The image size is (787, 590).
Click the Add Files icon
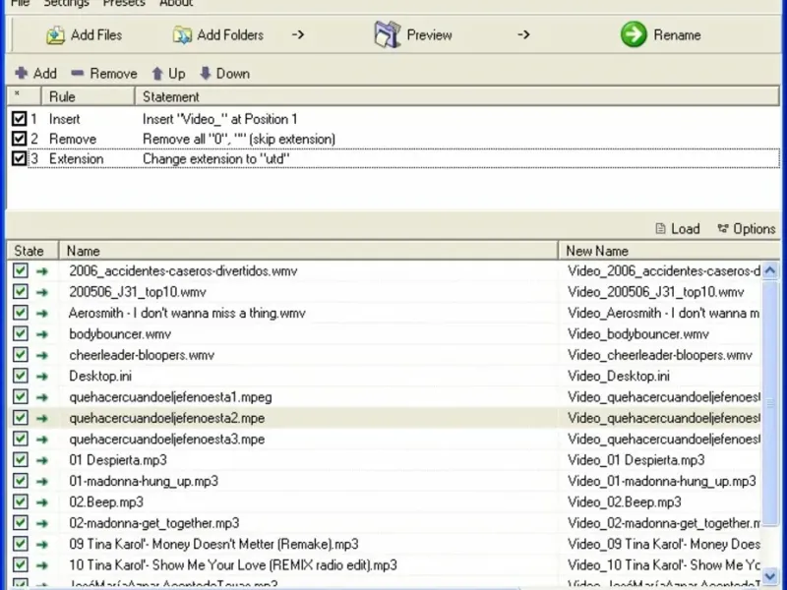[x=55, y=35]
